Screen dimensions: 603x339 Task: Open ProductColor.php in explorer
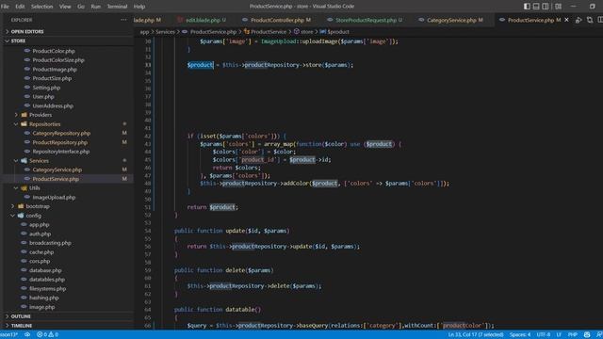coord(54,51)
